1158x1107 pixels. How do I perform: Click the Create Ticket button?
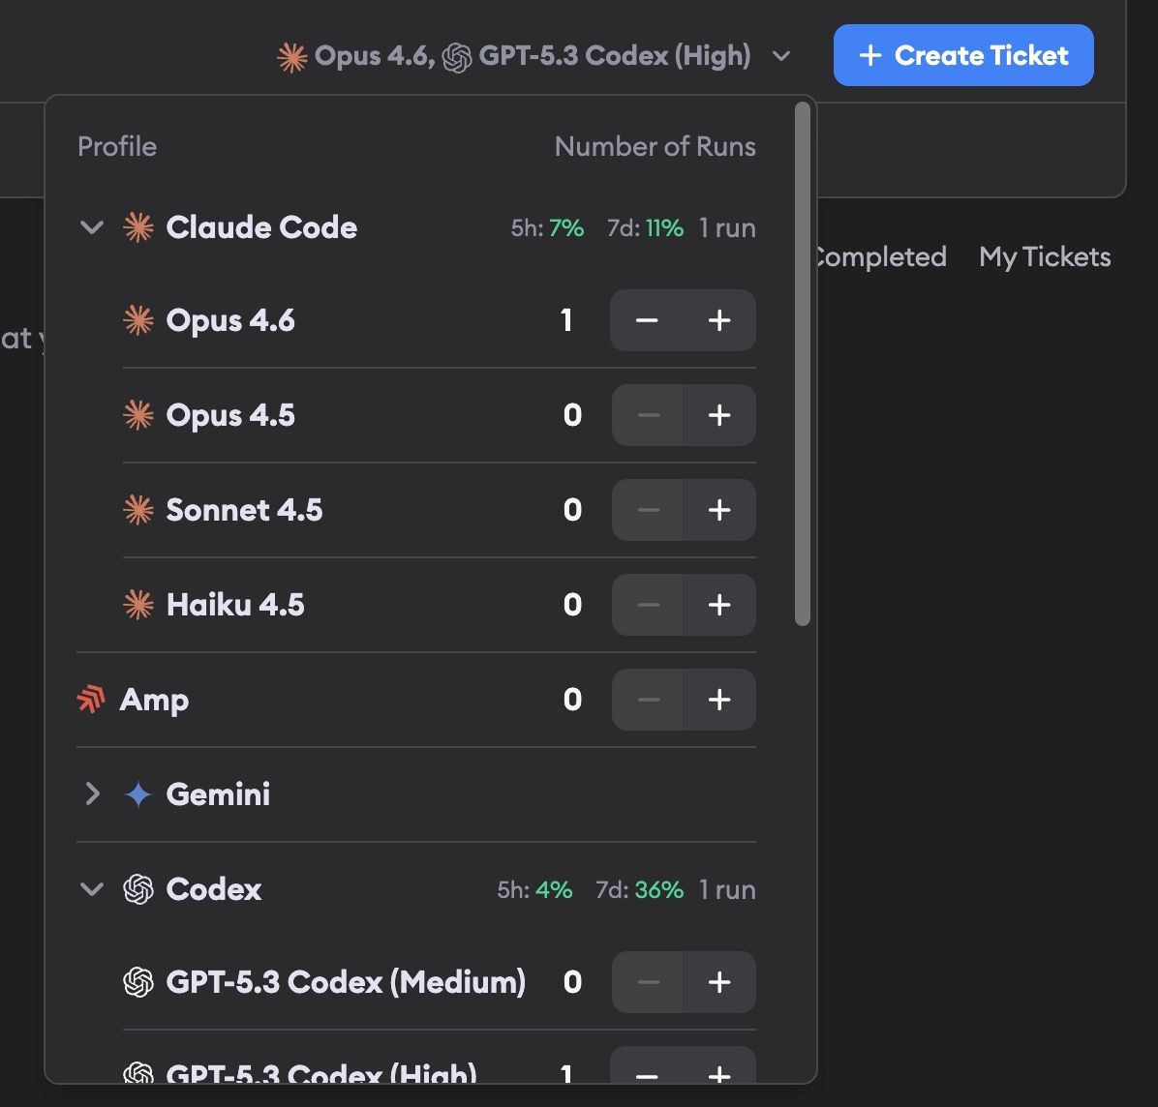click(962, 55)
